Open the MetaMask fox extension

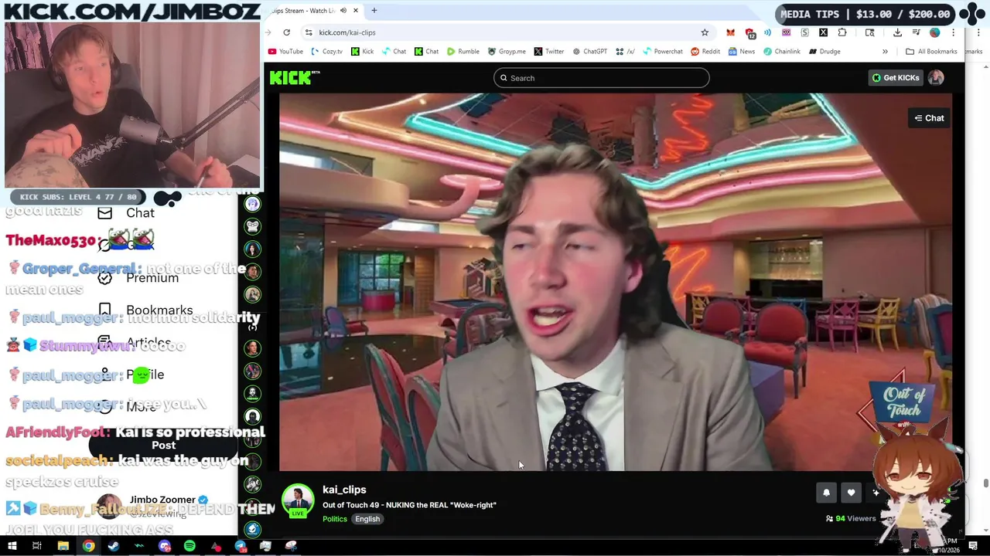[x=730, y=32]
